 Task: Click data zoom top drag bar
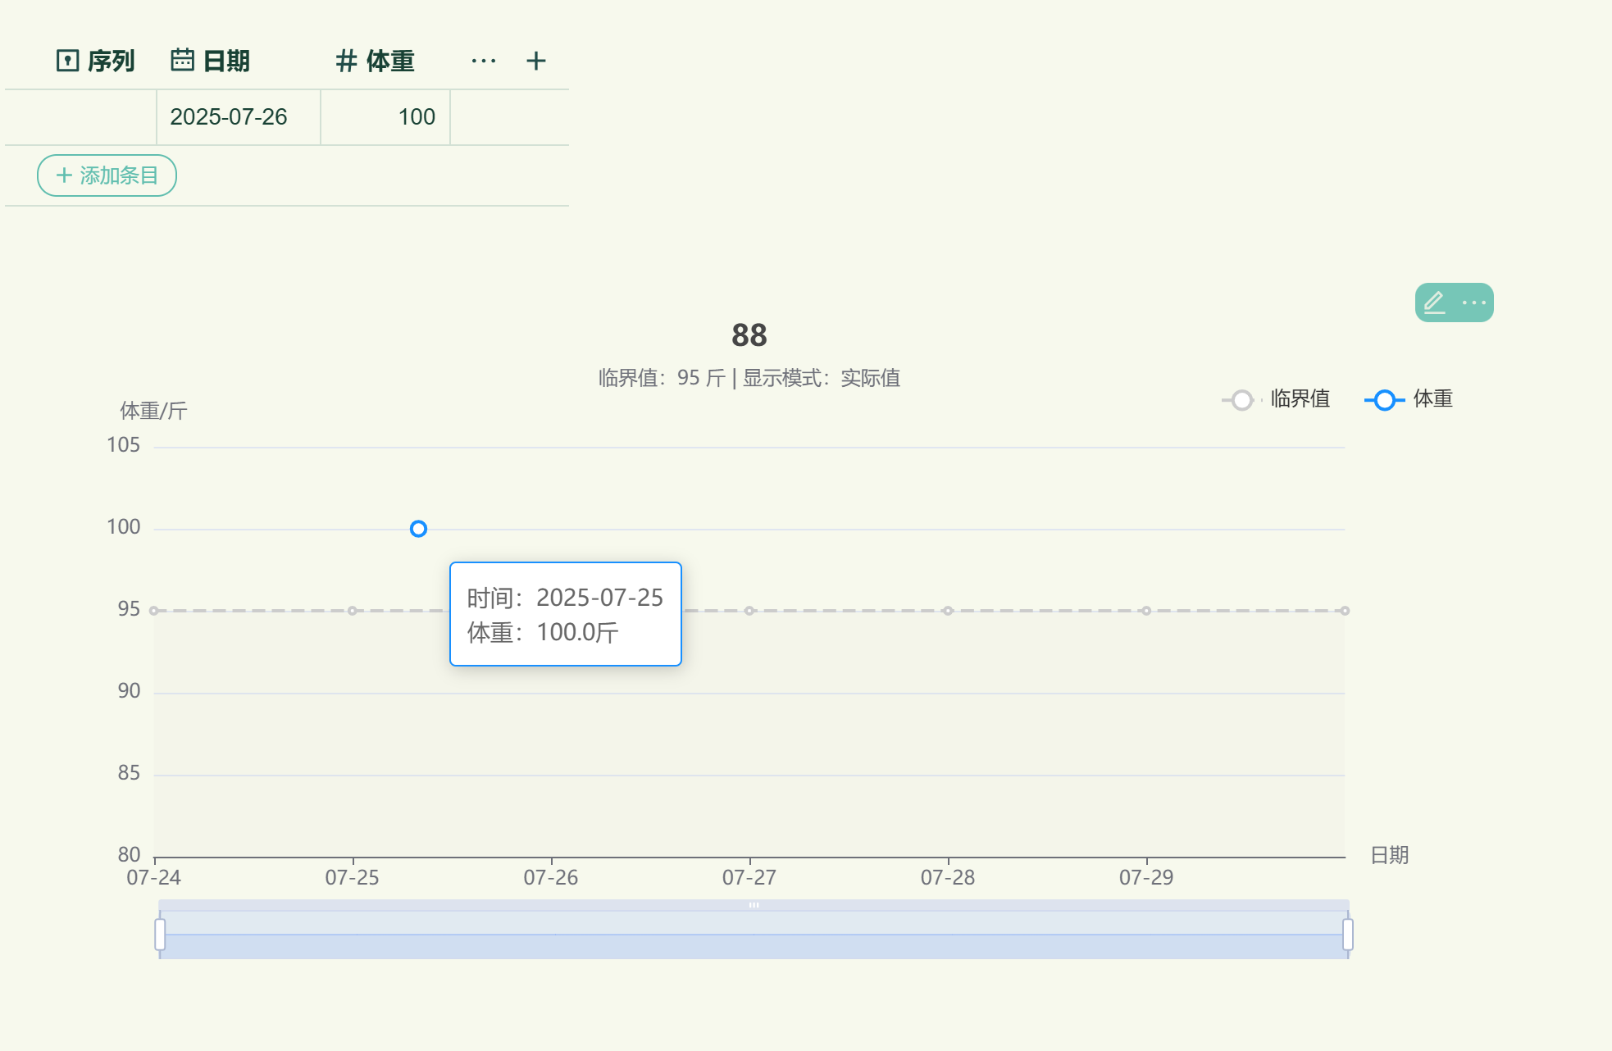(754, 905)
